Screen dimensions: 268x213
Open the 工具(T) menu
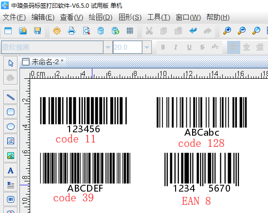[159, 18]
